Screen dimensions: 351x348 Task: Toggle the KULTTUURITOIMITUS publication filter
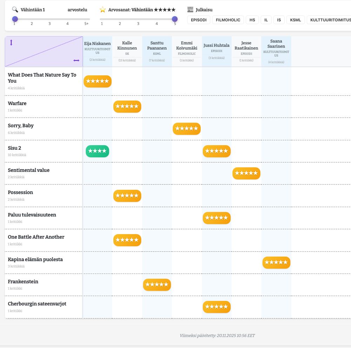click(x=329, y=20)
